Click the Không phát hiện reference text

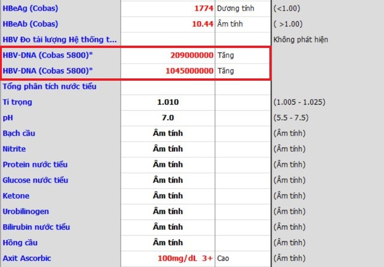click(300, 40)
